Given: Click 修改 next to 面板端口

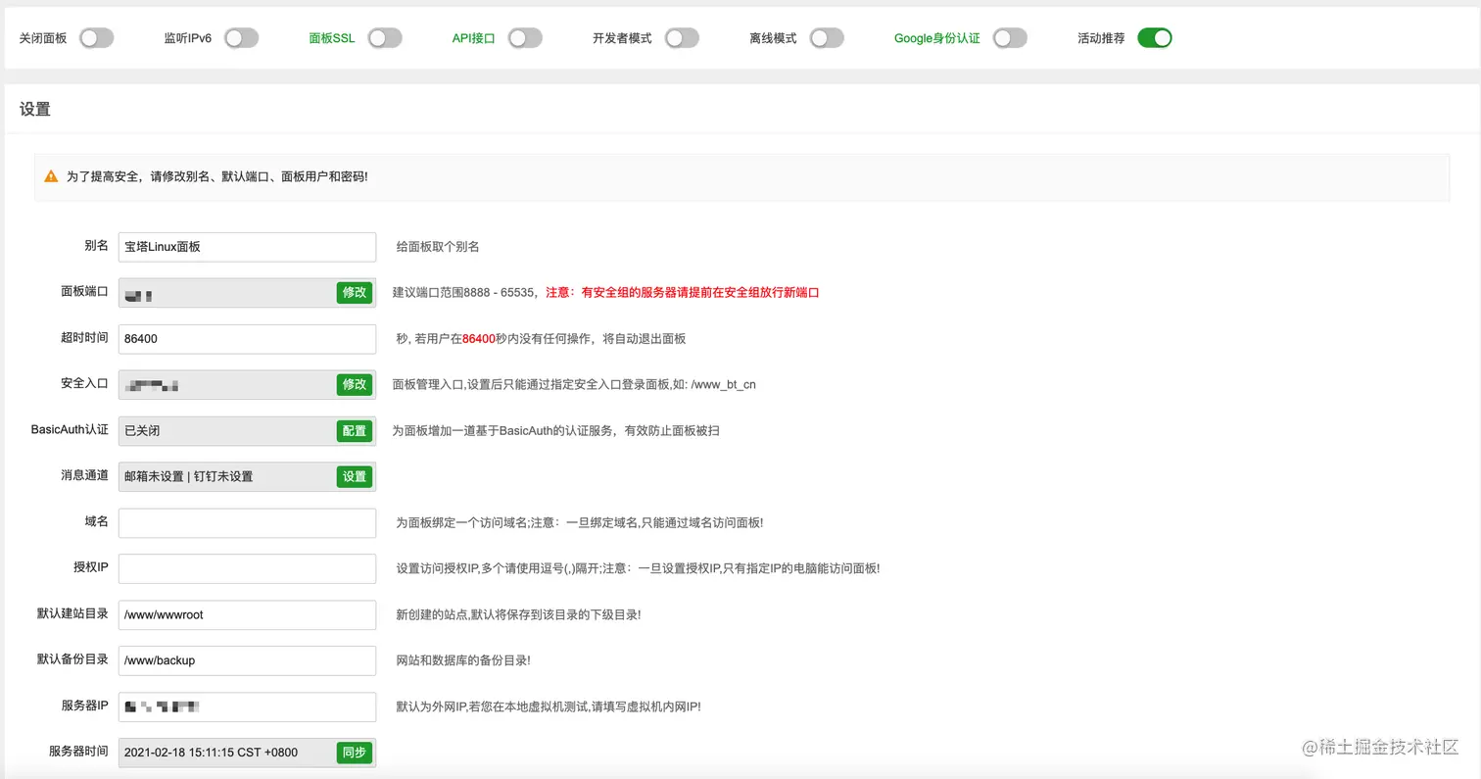Looking at the screenshot, I should (355, 293).
